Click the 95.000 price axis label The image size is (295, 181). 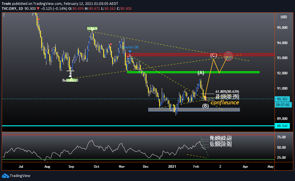(x=282, y=28)
